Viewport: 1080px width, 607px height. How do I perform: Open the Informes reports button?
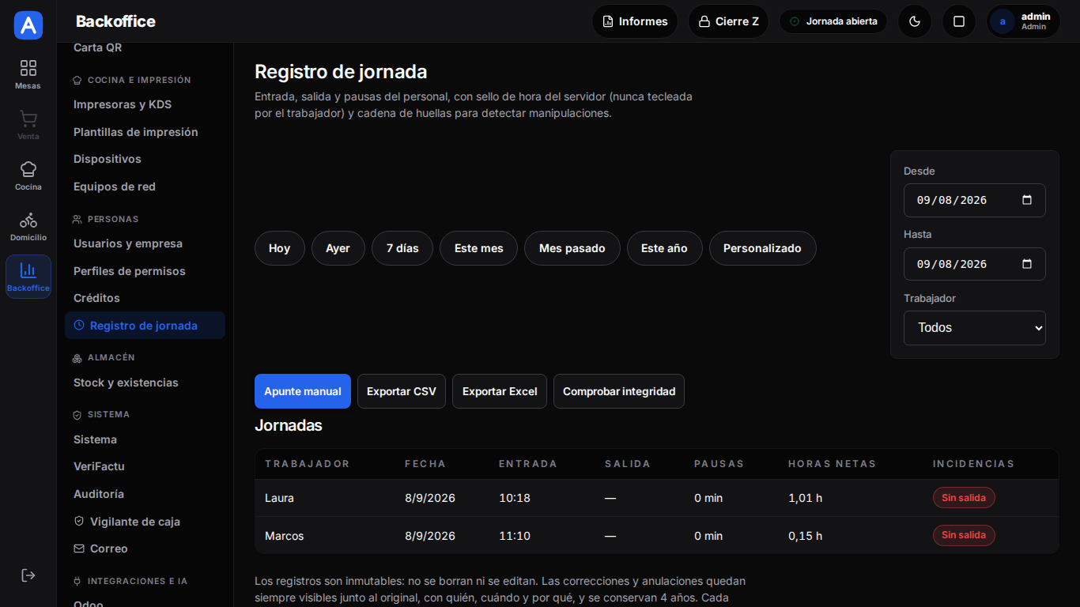point(636,21)
